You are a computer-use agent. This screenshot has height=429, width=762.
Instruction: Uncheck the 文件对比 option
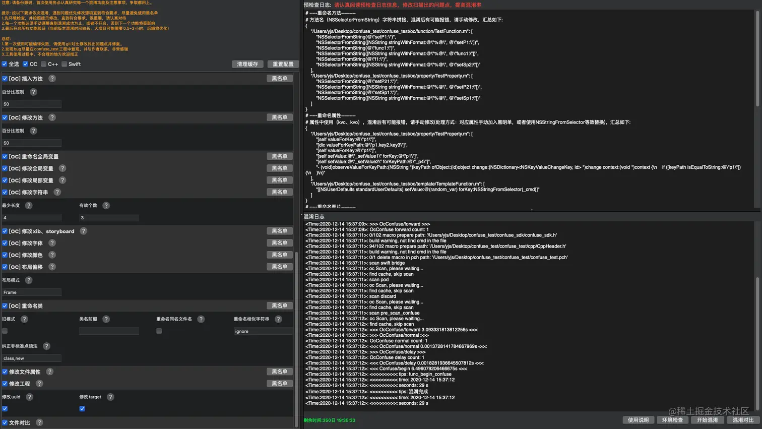(x=5, y=423)
